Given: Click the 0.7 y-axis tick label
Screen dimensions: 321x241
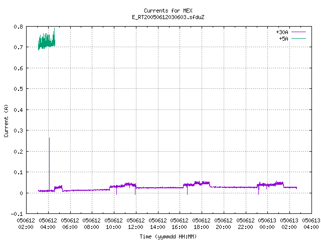Looking at the screenshot, I should click(x=18, y=47).
